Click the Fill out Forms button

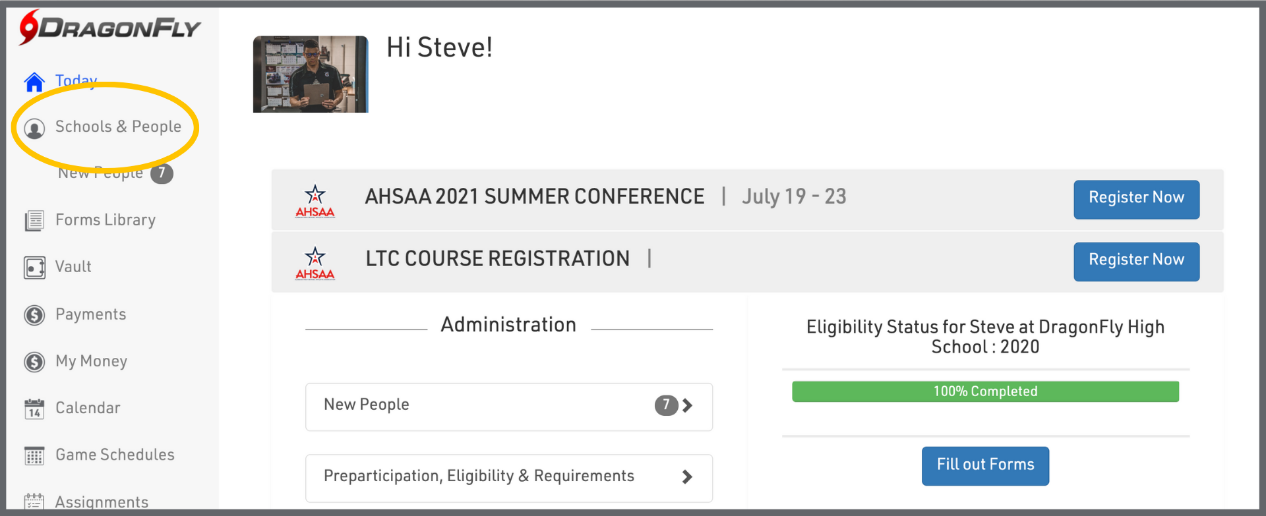(984, 466)
